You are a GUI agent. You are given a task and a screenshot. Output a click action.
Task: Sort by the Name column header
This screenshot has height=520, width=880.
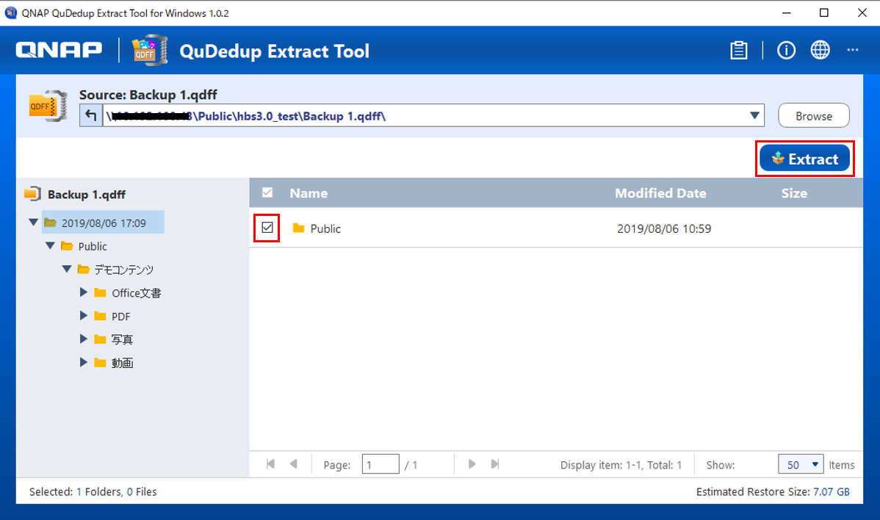(x=309, y=193)
